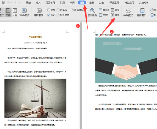Open the 插入 insert tab
157x129 pixels.
38,3
